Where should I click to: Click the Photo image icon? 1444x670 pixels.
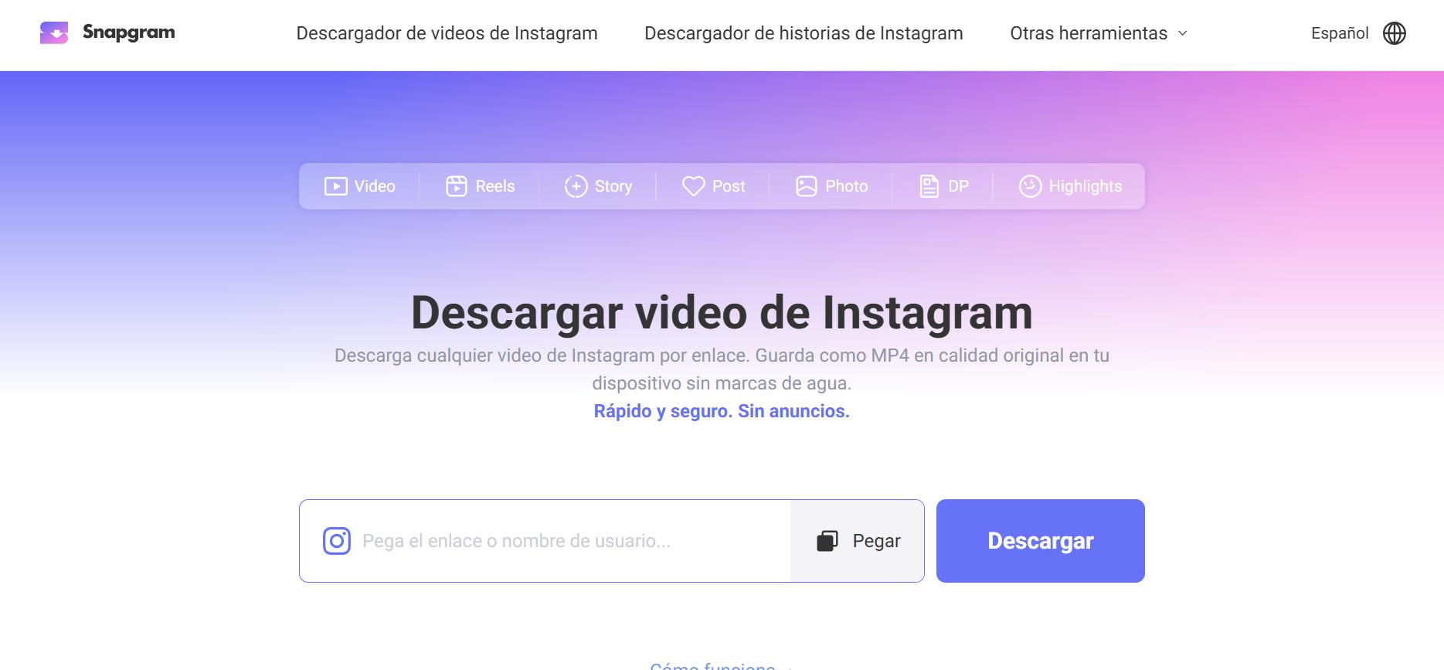coord(807,186)
